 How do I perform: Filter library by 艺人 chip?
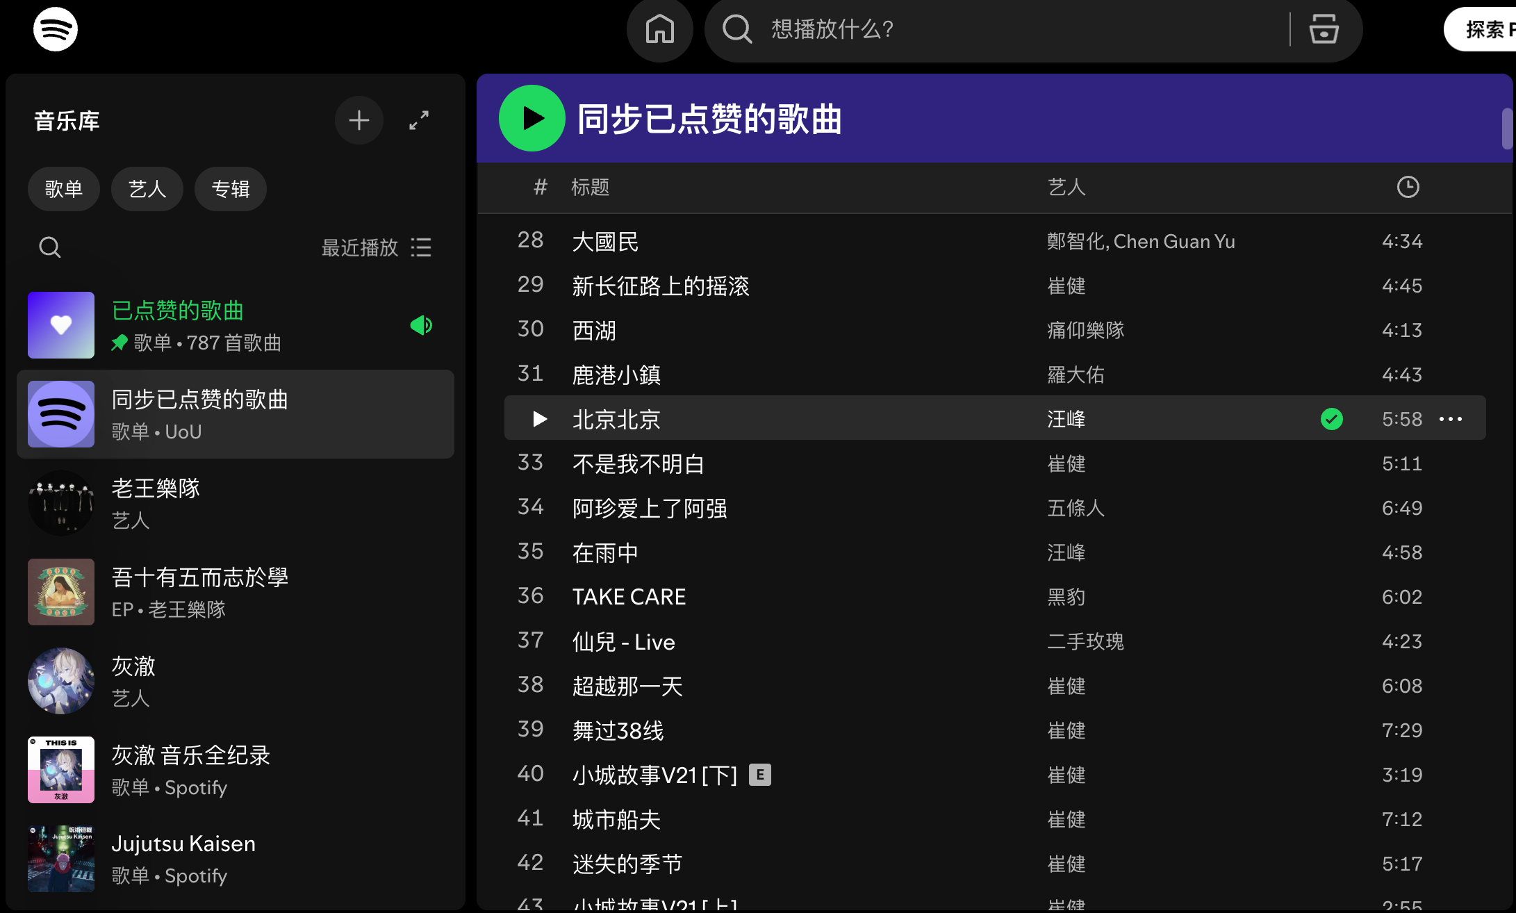(147, 189)
